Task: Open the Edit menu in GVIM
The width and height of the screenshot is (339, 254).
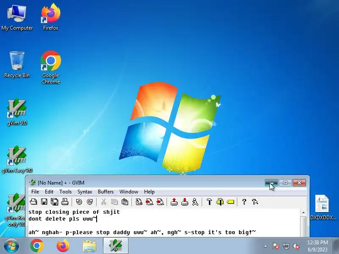Action: click(x=49, y=192)
